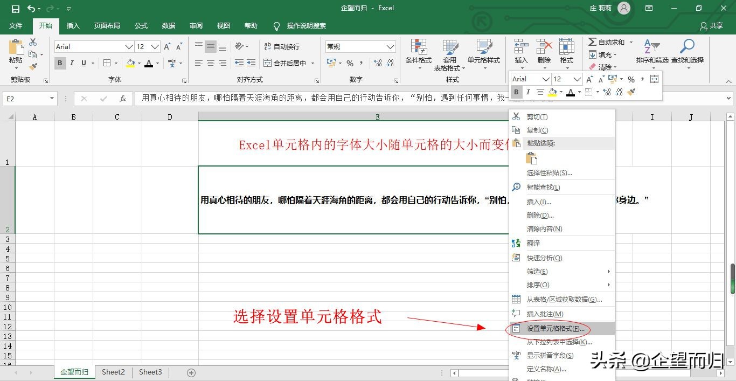Expand the font size dropdown showing 12
This screenshot has width=736, height=381.
(156, 46)
